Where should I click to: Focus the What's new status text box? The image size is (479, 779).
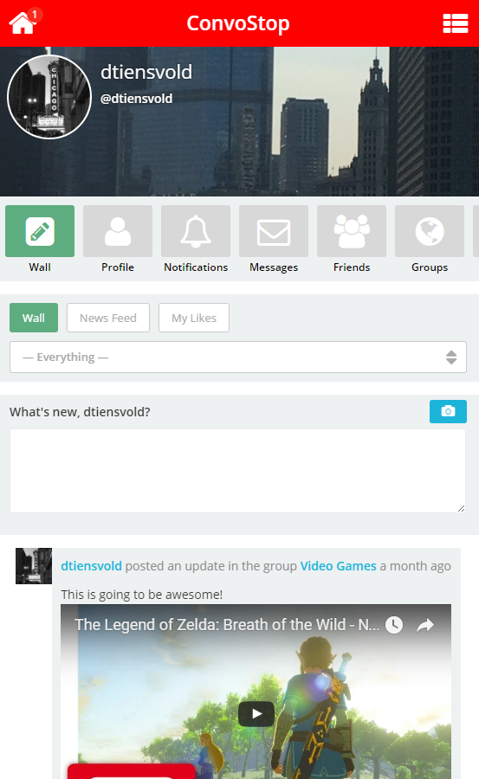click(237, 471)
